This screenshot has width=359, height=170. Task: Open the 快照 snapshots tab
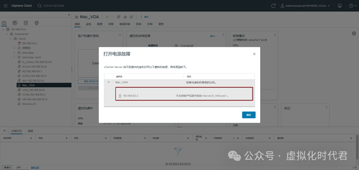click(150, 24)
